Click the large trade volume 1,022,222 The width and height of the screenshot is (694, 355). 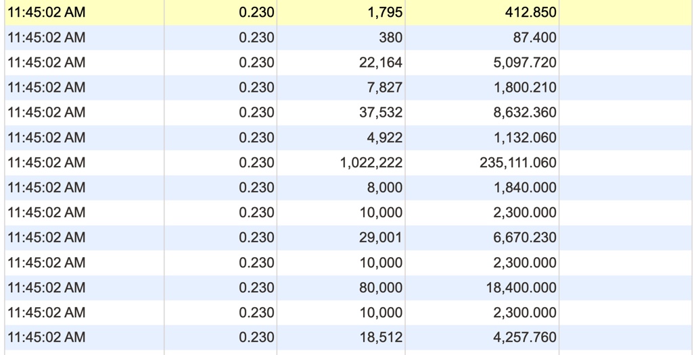(x=371, y=163)
